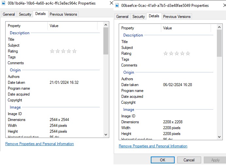Click date value 06/02/2024 16:28
Viewport: 226px width, 165px height.
178,85
